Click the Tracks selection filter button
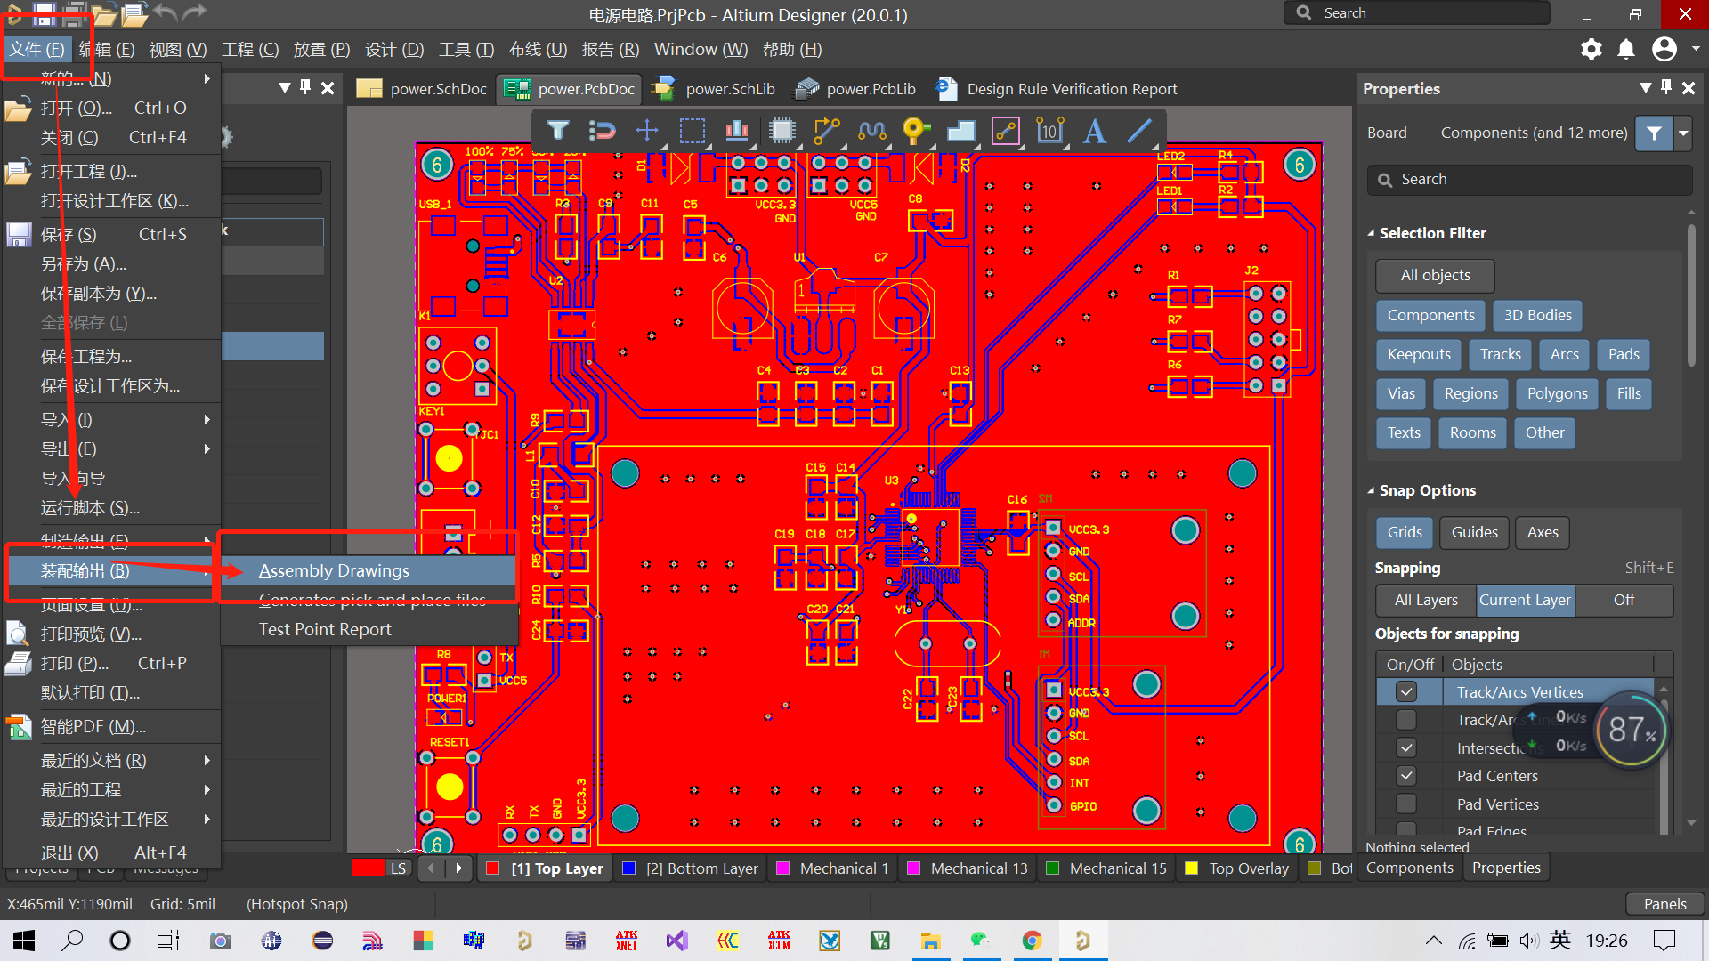 point(1500,354)
